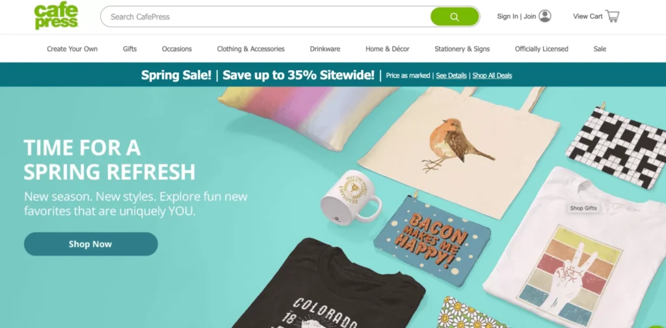This screenshot has width=666, height=328.
Task: Click the green magnifier search button
Action: pos(455,17)
